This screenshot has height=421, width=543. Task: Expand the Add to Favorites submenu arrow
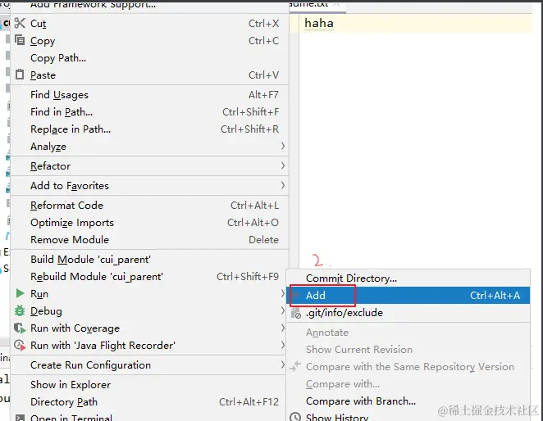pyautogui.click(x=283, y=185)
